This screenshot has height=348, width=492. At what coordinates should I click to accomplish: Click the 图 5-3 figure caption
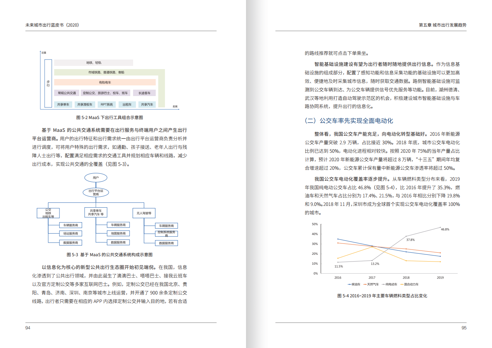109,254
